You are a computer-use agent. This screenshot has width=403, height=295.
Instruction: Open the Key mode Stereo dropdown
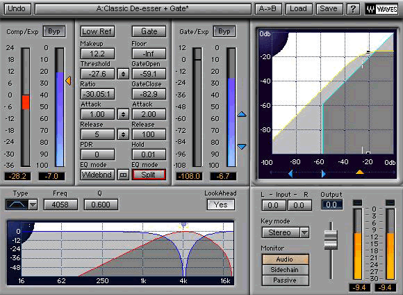click(x=286, y=232)
